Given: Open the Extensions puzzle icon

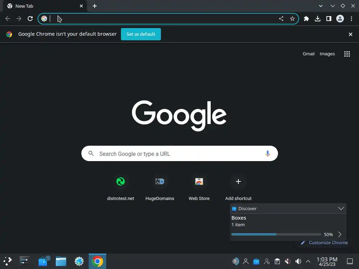Looking at the screenshot, I should pyautogui.click(x=306, y=19).
